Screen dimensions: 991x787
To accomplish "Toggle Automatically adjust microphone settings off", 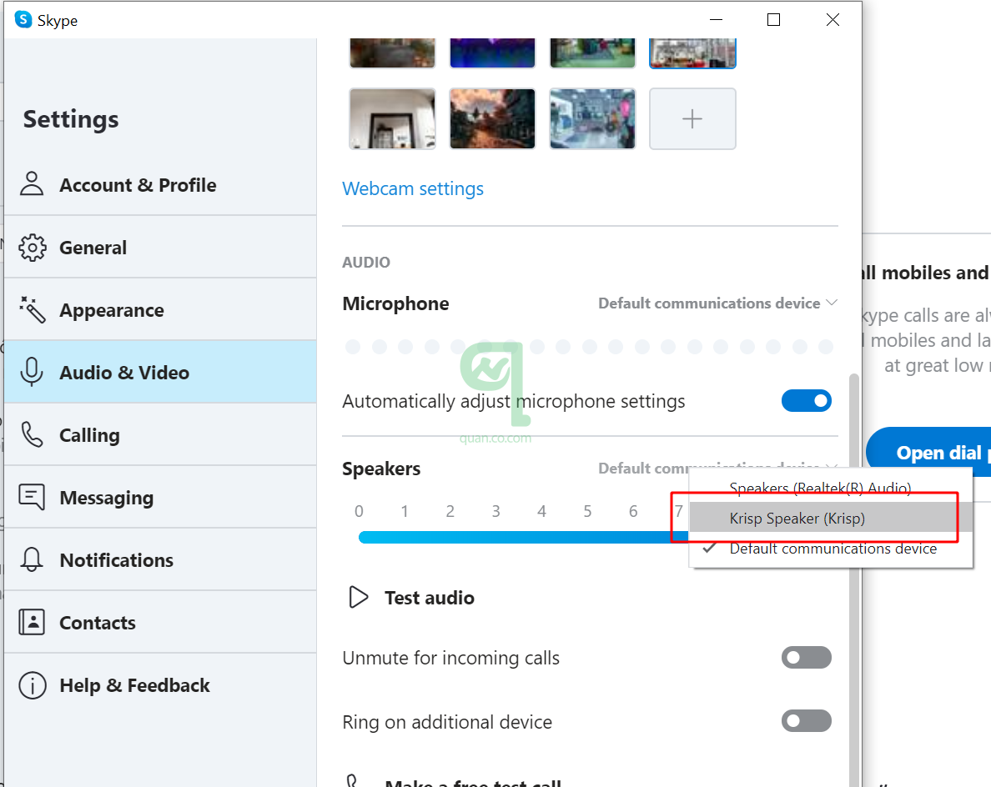I will click(807, 400).
